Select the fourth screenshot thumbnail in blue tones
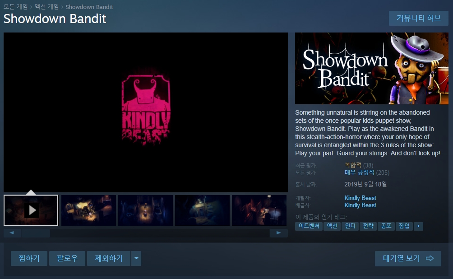453x279 pixels. coord(202,210)
